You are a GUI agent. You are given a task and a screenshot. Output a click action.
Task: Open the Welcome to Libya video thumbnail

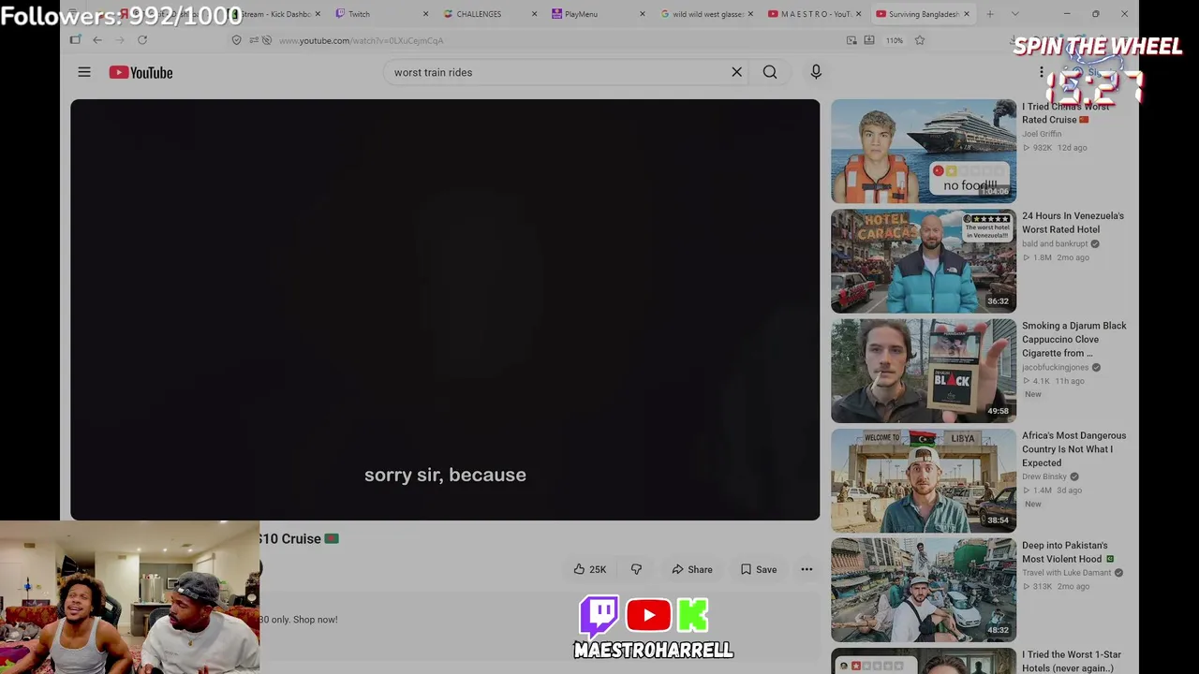point(924,480)
